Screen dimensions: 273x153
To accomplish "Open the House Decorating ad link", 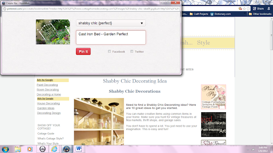I will coord(48,103).
